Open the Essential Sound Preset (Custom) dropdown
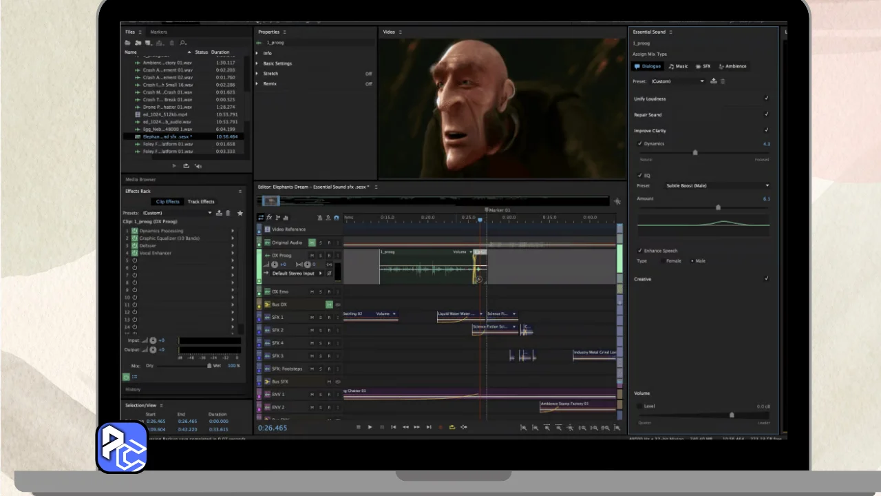The height and width of the screenshot is (496, 881). (x=677, y=81)
